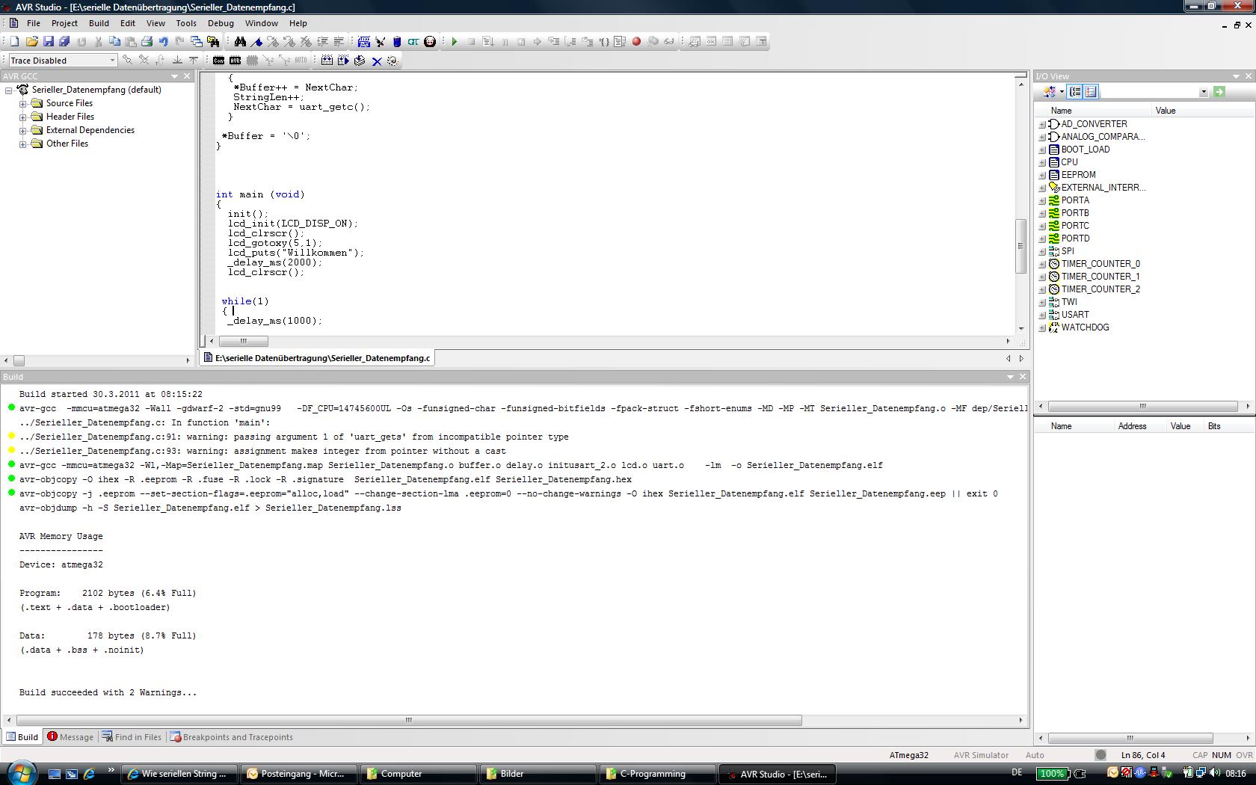Toggle a bookmark with the blue flag icon
The width and height of the screenshot is (1256, 785).
point(256,42)
